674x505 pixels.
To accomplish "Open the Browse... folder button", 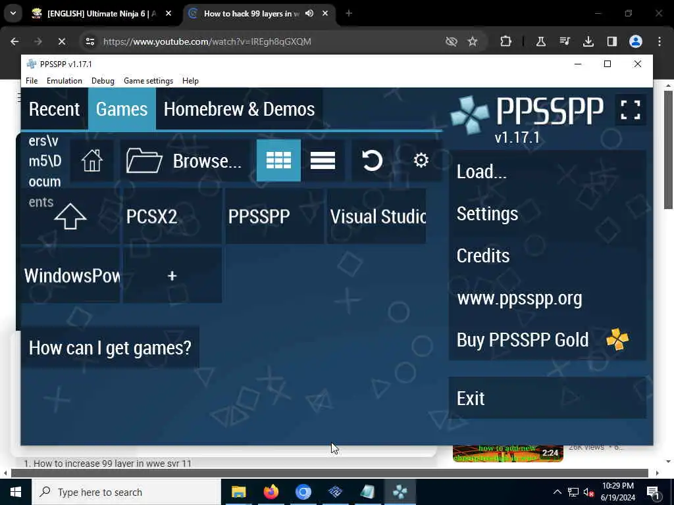I will pyautogui.click(x=185, y=160).
